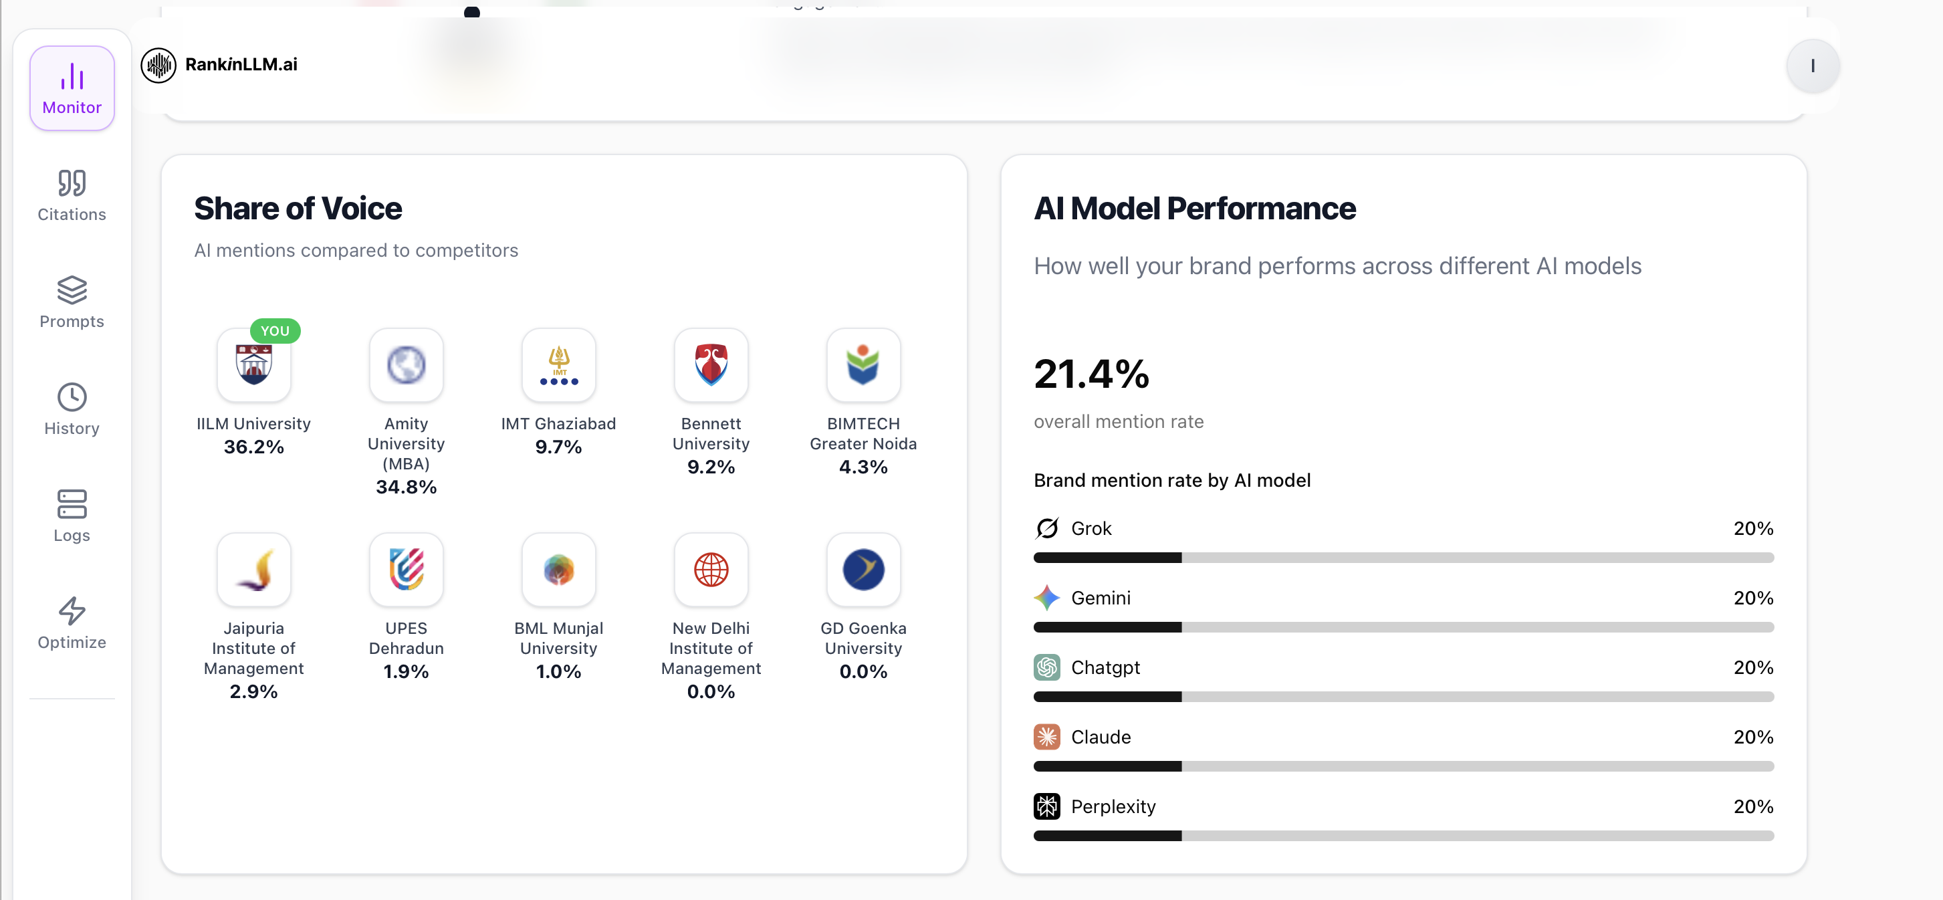Select the IILM University logo thumbnail
The height and width of the screenshot is (900, 1943).
[x=253, y=364]
